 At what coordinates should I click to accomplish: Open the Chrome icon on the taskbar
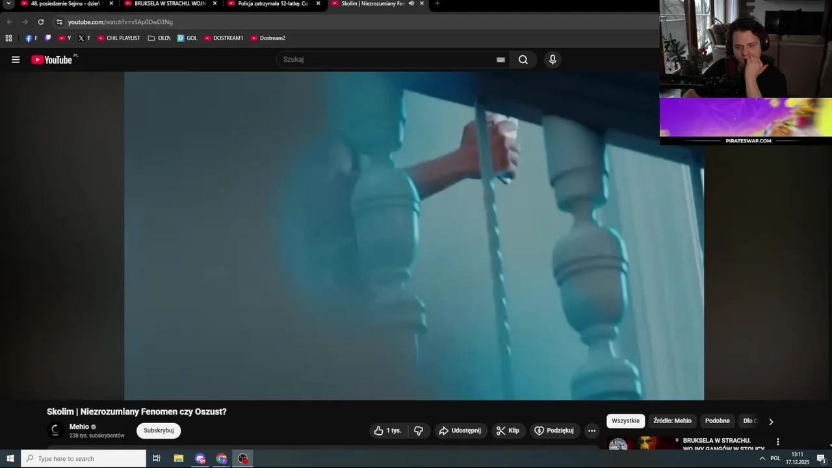222,459
